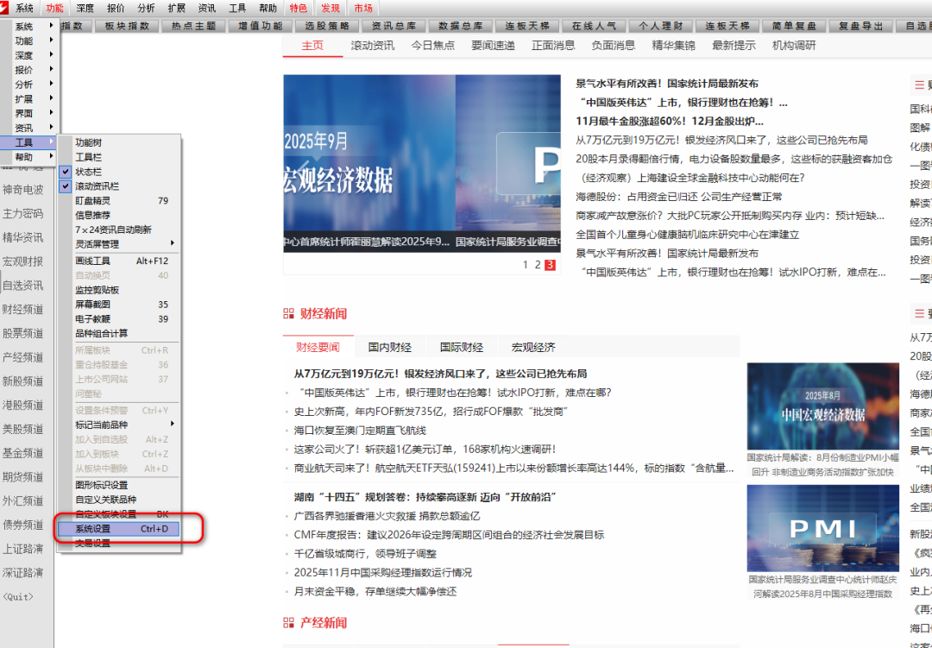This screenshot has width=932, height=648.
Task: Click the 财经新闻 section grid icon
Action: pos(288,314)
